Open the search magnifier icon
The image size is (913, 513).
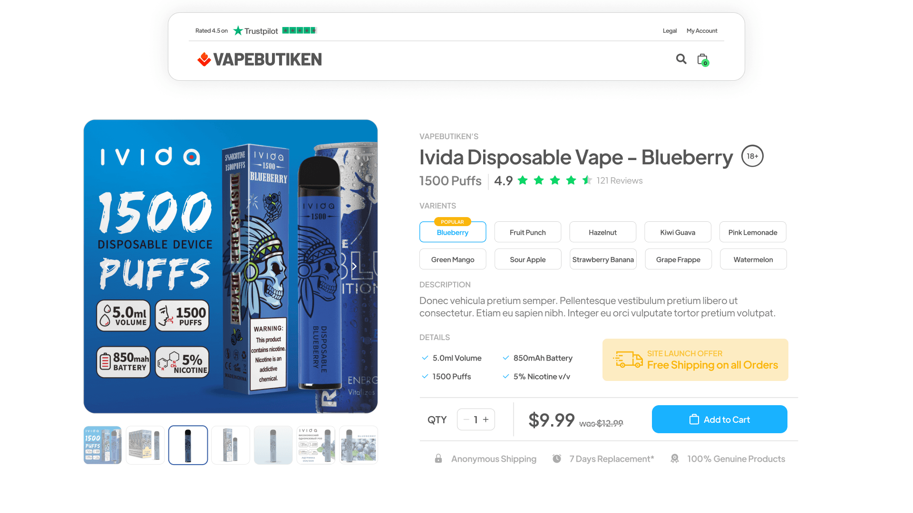(681, 59)
